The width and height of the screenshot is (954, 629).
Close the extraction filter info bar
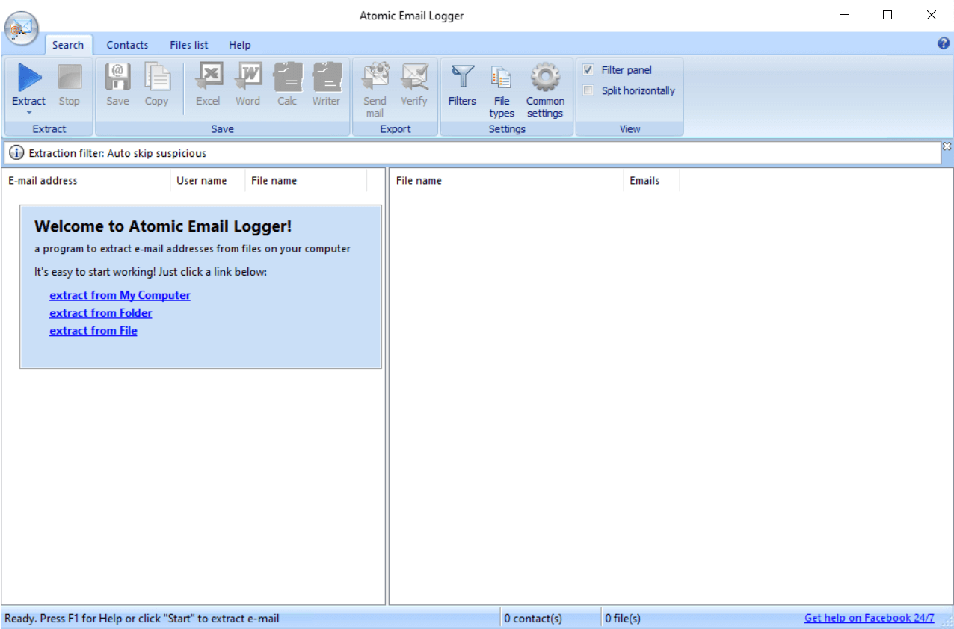click(x=947, y=146)
